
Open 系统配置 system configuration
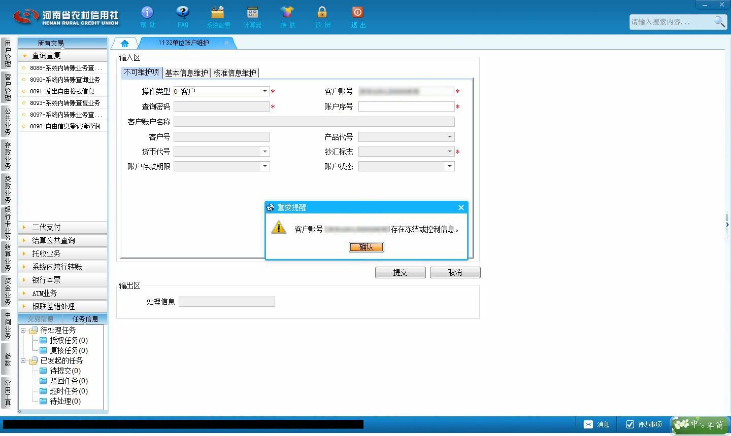218,17
